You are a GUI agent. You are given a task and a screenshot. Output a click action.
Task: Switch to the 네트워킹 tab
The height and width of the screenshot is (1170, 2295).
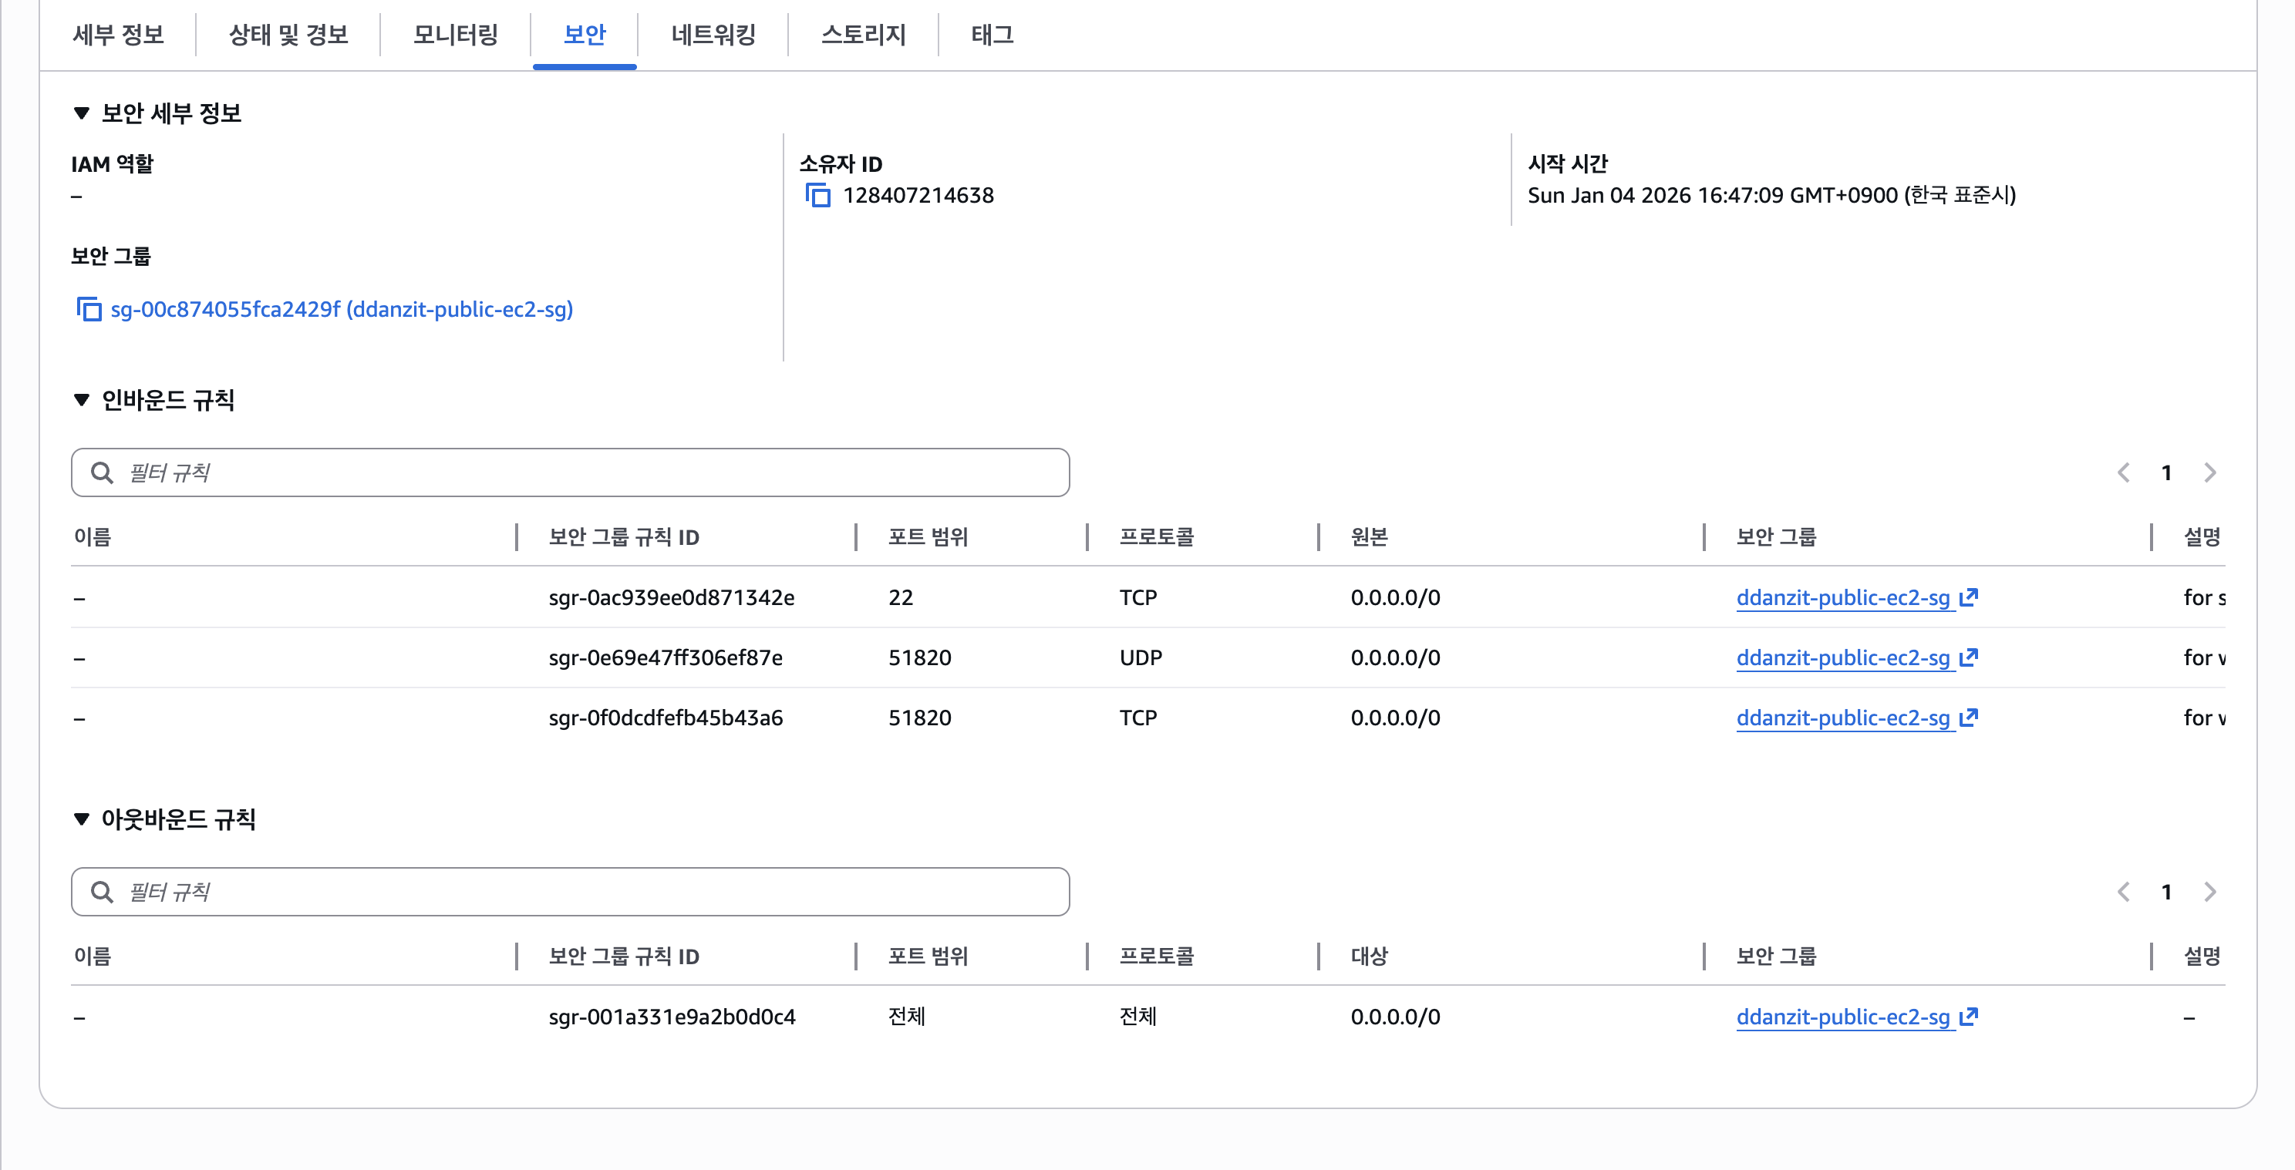click(713, 35)
